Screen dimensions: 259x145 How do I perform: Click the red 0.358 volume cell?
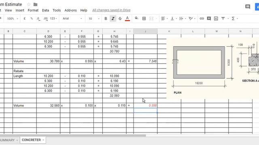[145, 106]
